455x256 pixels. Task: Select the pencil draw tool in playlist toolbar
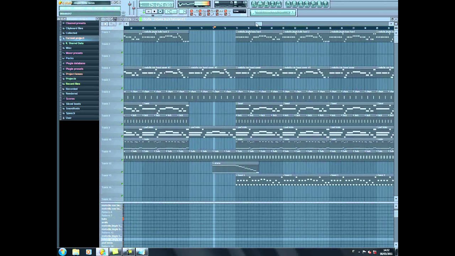pyautogui.click(x=112, y=19)
